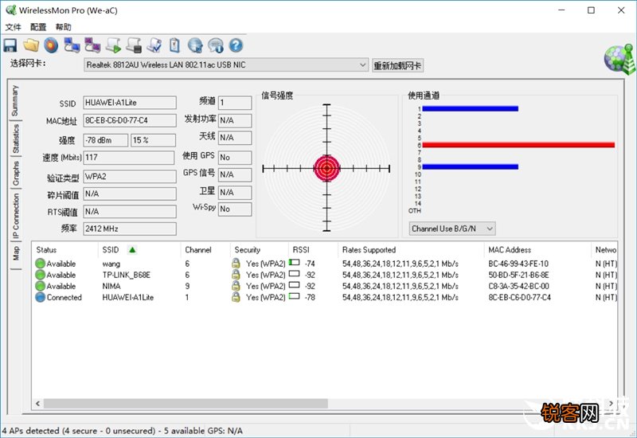Click the SSID field showing HUAWEI-A1Lite
This screenshot has width=637, height=438.
130,103
